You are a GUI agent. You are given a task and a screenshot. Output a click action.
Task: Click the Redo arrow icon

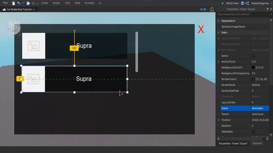[x=23, y=3]
